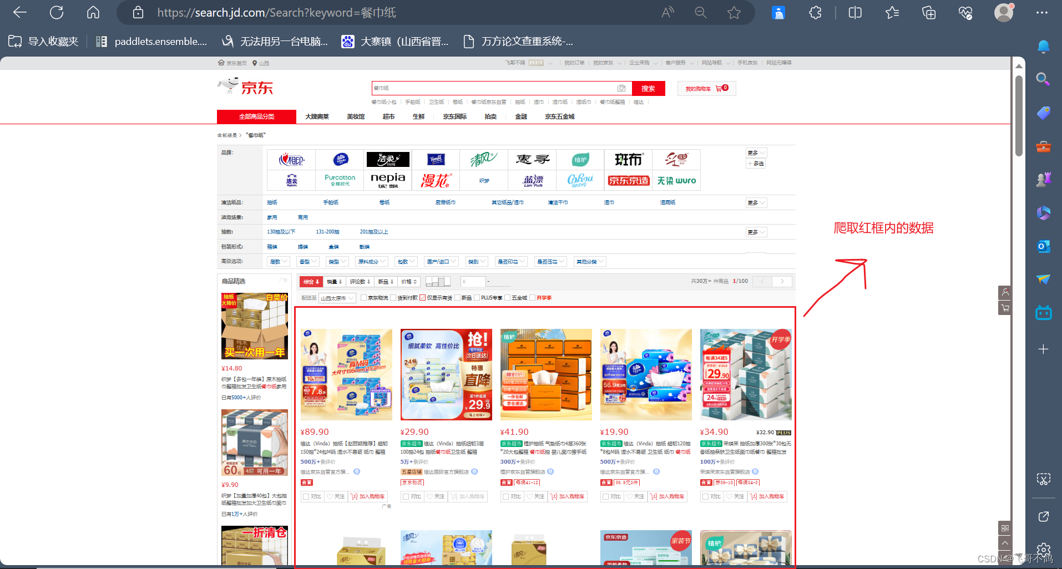Add this page to favorites star icon
This screenshot has width=1062, height=569.
coord(734,12)
